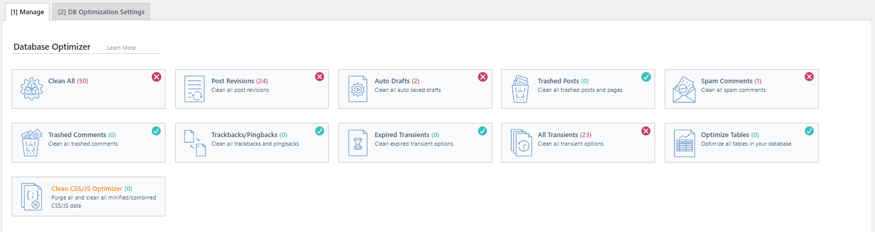Click the Spam Comments envelope icon
Viewport: 875px width, 232px height.
click(x=684, y=89)
